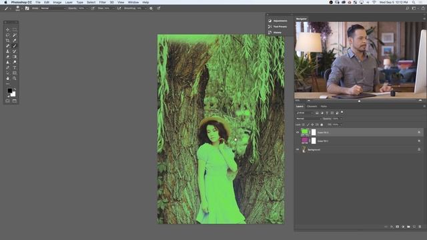
Task: Select the History Brush tool
Action: pos(15,51)
